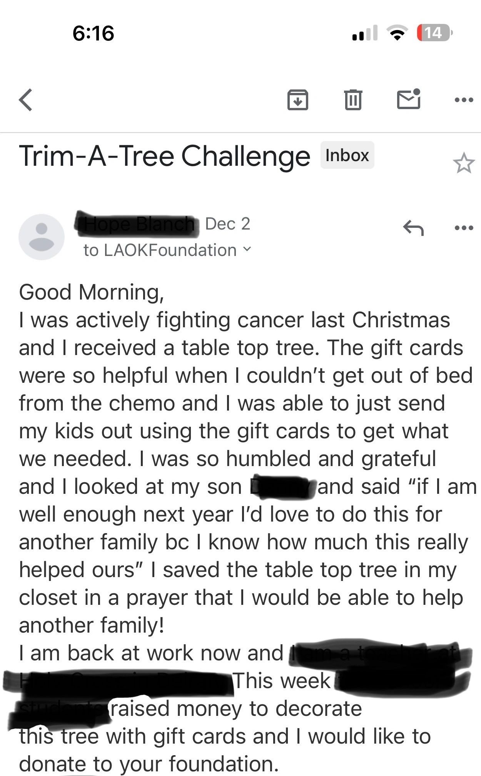Mark the email as unread
Viewport: 481px width, 776px height.
(x=409, y=99)
